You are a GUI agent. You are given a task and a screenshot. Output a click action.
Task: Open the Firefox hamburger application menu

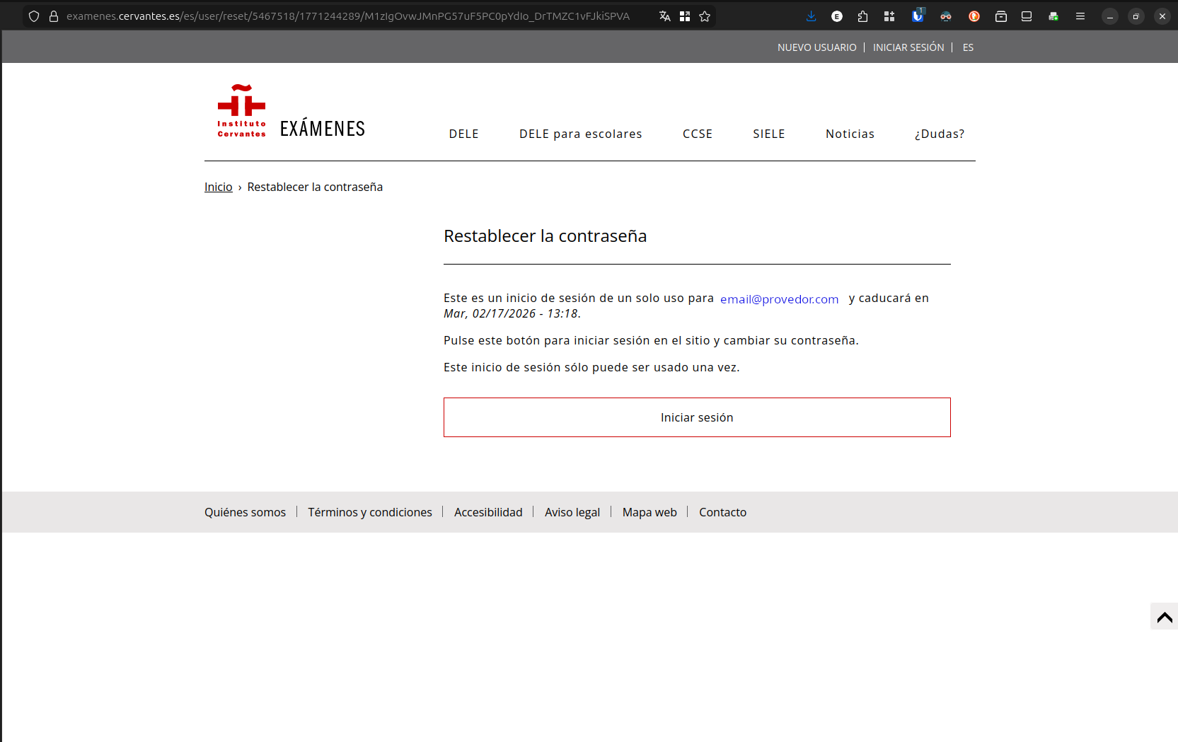tap(1080, 16)
